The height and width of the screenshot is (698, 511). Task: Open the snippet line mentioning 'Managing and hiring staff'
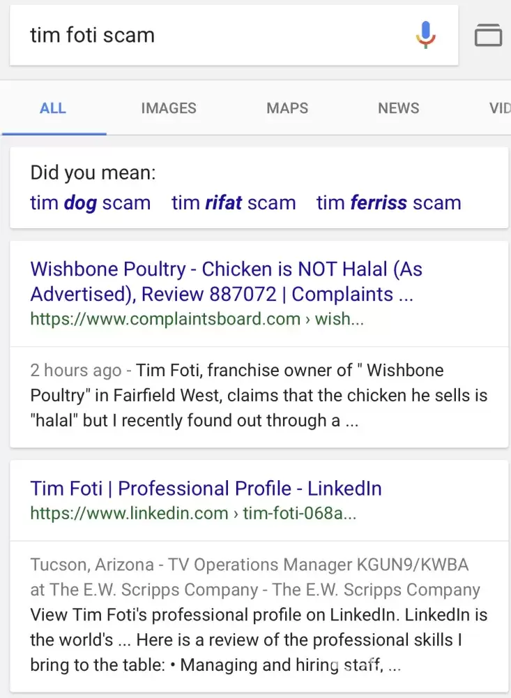tap(215, 665)
